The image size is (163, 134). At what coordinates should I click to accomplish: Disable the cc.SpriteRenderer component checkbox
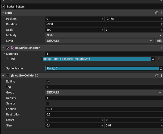click(x=8, y=48)
